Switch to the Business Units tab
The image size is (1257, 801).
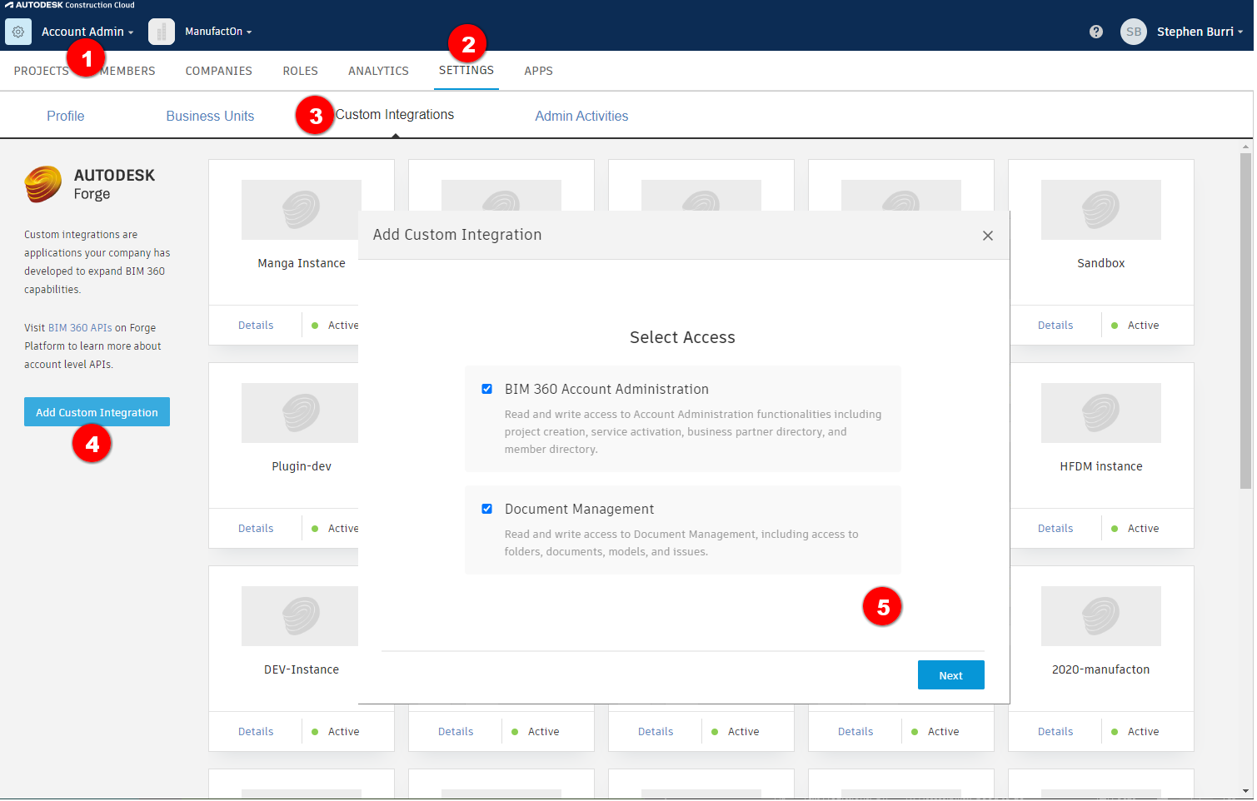coord(210,116)
